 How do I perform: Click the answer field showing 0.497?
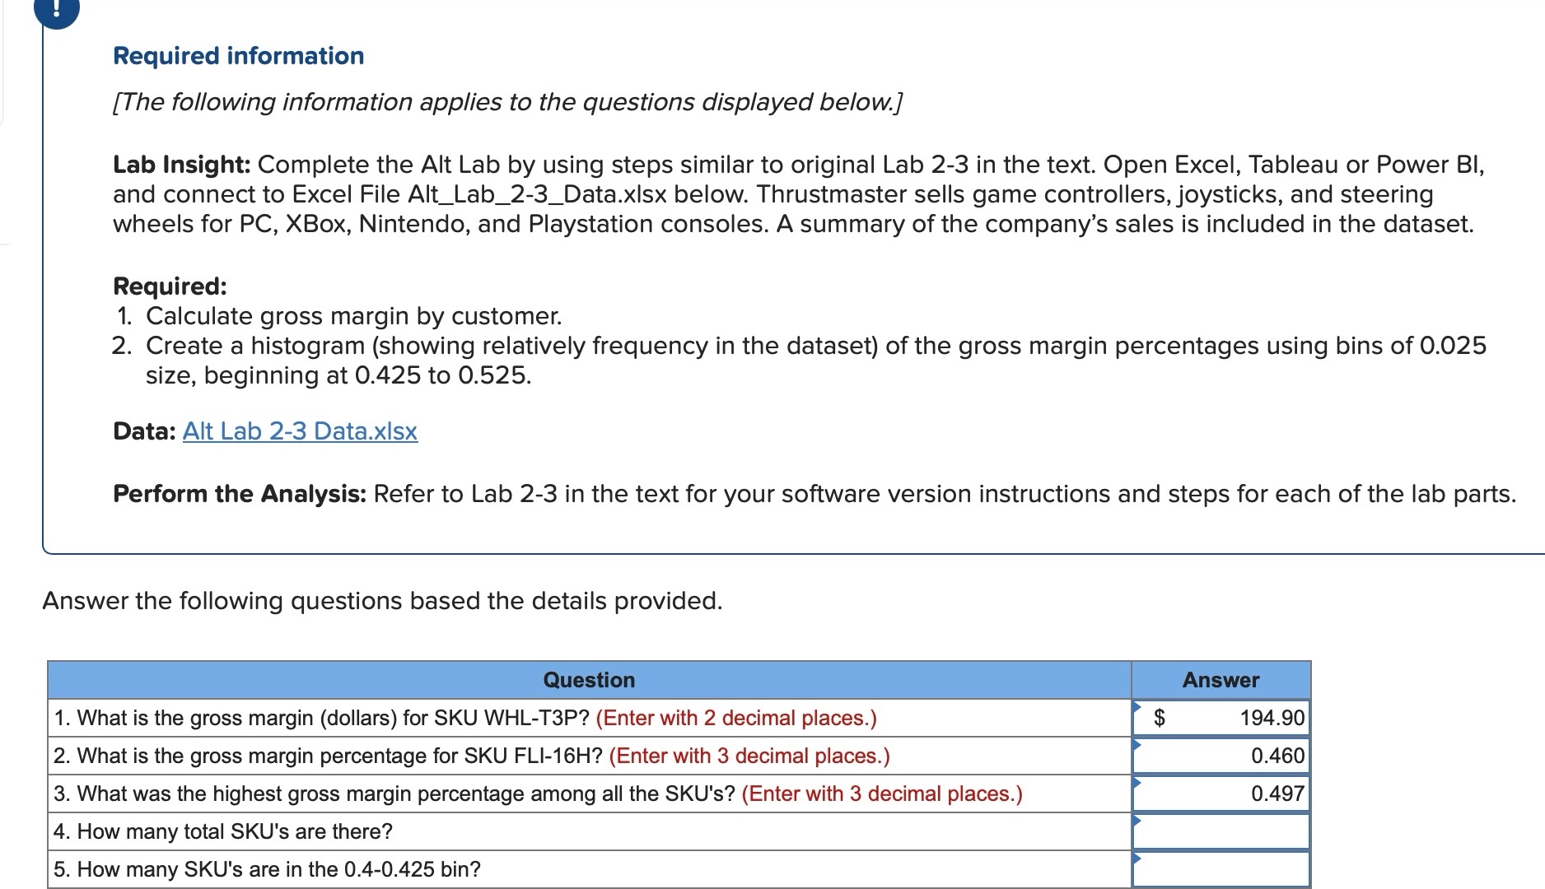[1221, 794]
